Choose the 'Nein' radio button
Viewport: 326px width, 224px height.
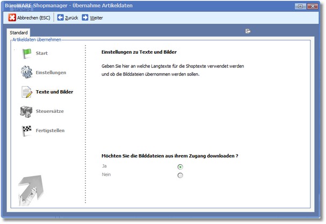[x=180, y=175]
